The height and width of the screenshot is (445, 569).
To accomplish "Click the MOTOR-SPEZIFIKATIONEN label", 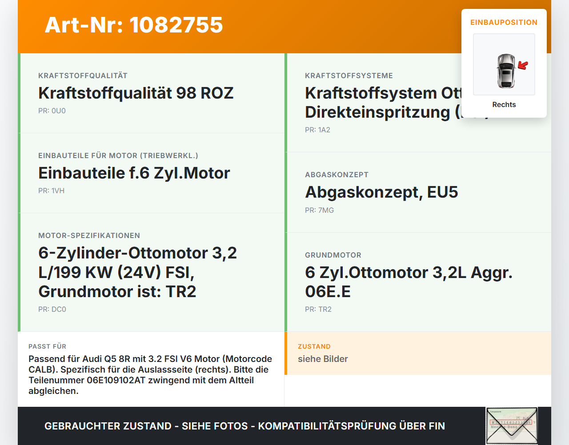I will pyautogui.click(x=89, y=236).
